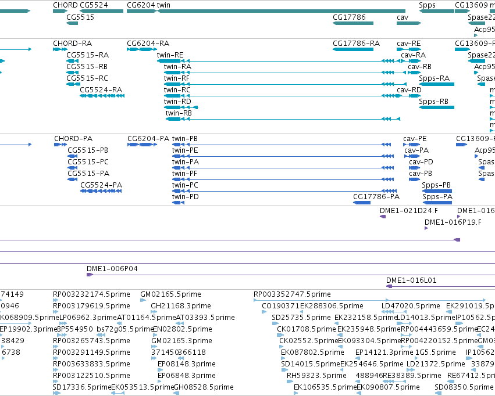Click the CG17786-RA transcript label
This screenshot has width=495, height=396.
356,43
